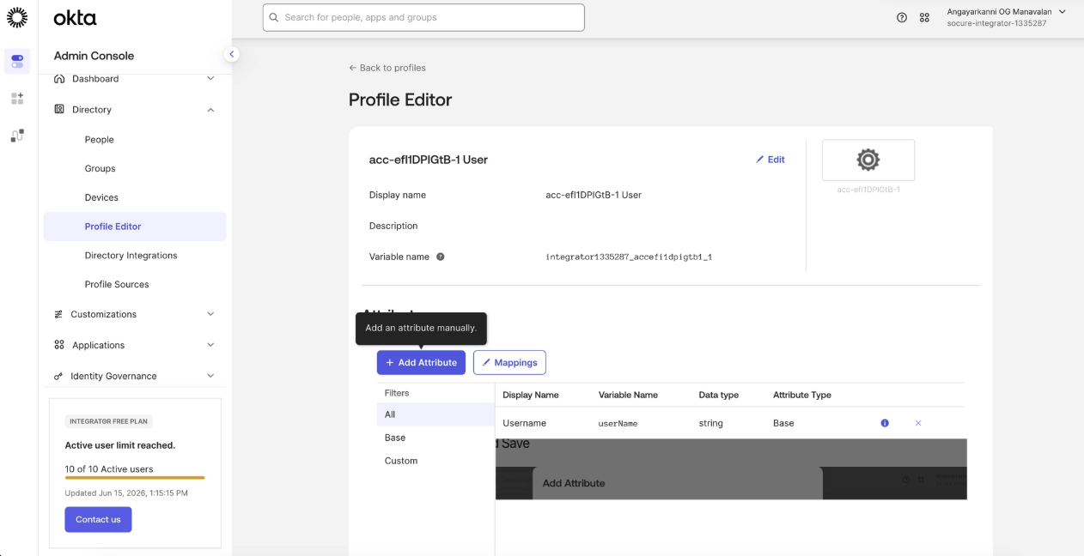
Task: Show info for the Username attribute
Action: [x=885, y=423]
